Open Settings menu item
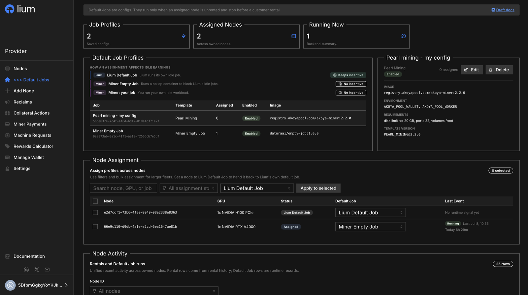 [x=22, y=168]
